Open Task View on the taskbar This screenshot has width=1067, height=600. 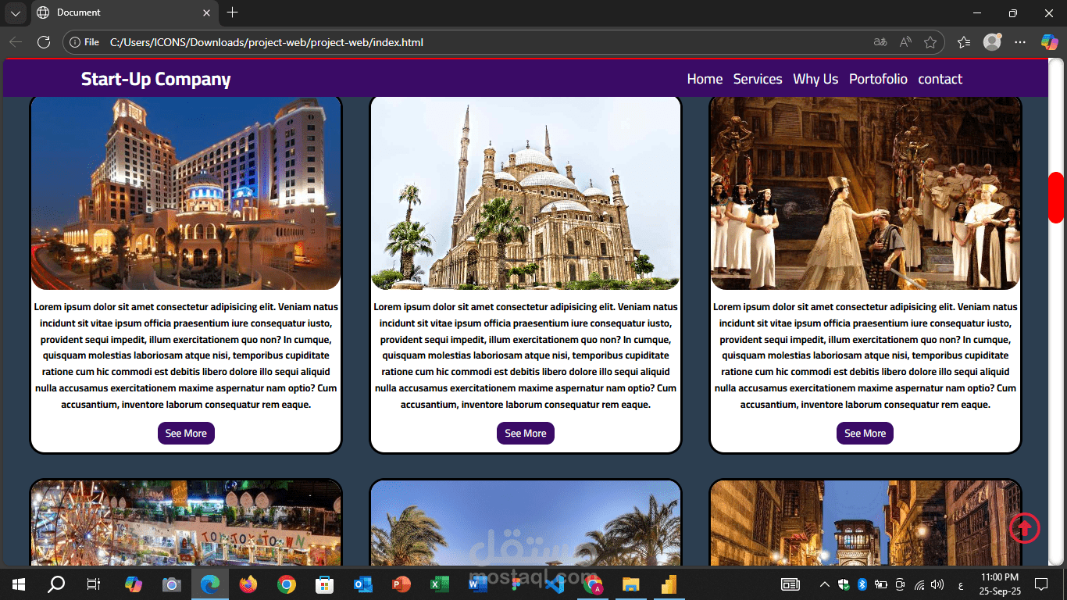(94, 584)
